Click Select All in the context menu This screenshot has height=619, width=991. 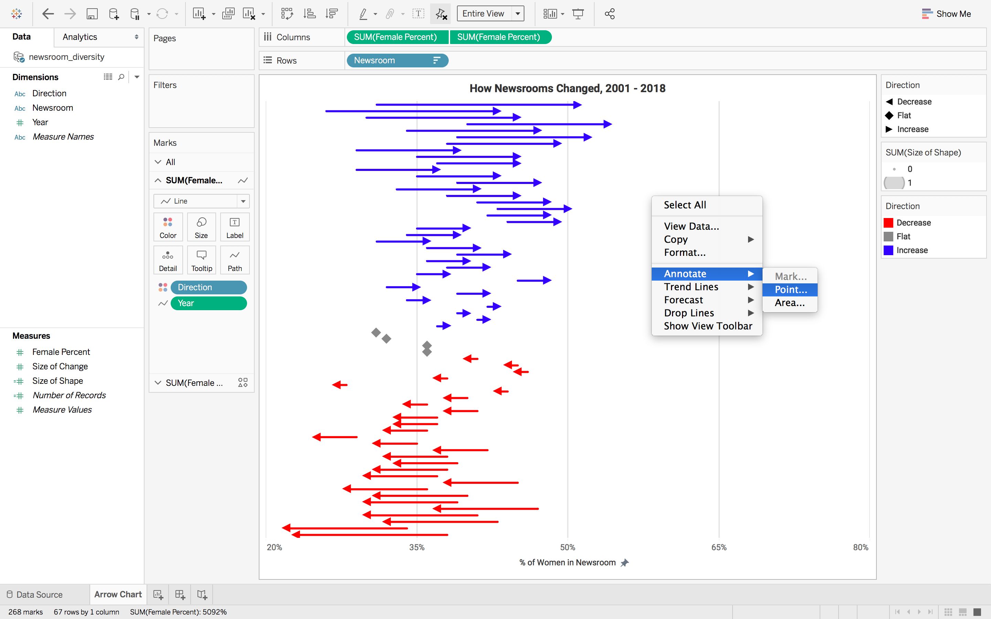coord(685,205)
